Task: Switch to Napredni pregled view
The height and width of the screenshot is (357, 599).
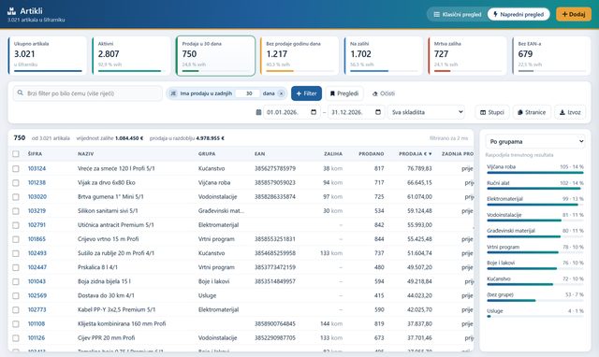Action: [x=519, y=15]
